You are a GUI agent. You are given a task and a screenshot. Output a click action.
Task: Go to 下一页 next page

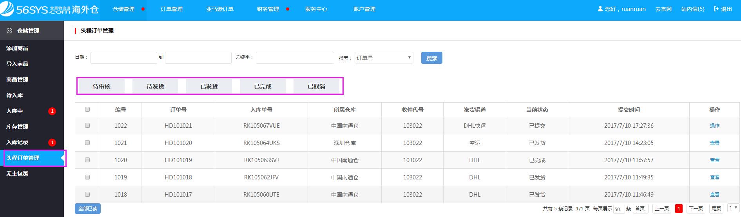pyautogui.click(x=696, y=209)
